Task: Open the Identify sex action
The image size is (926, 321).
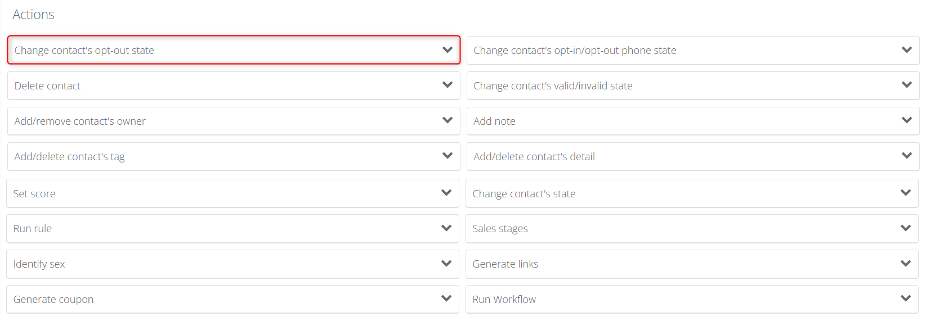Action: coord(232,264)
